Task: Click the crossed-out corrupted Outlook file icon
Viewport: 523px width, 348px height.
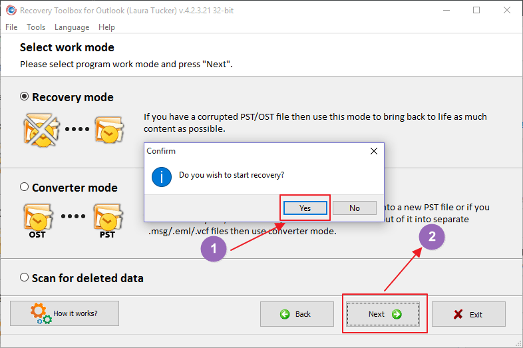Action: click(41, 130)
